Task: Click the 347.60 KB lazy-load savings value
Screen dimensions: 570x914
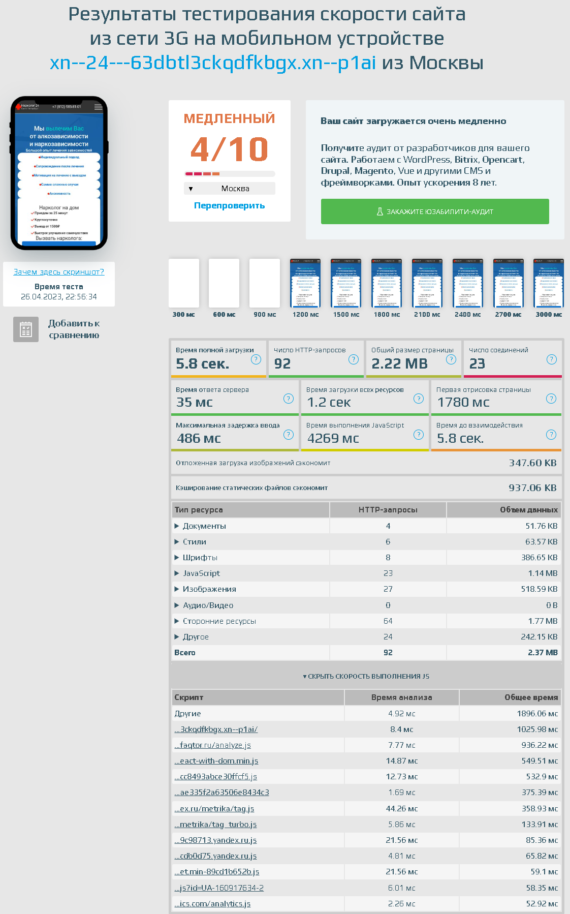Action: [533, 463]
